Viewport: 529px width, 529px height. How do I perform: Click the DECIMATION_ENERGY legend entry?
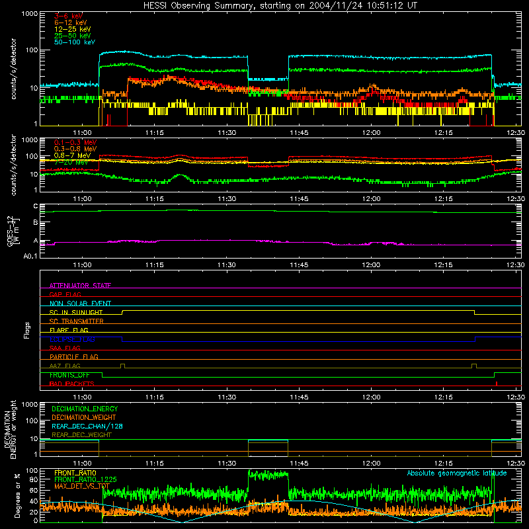click(x=85, y=409)
